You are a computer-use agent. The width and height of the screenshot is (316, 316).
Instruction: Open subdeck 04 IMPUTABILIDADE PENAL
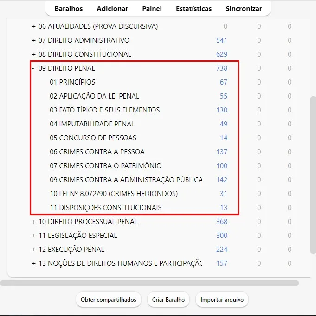tap(92, 124)
